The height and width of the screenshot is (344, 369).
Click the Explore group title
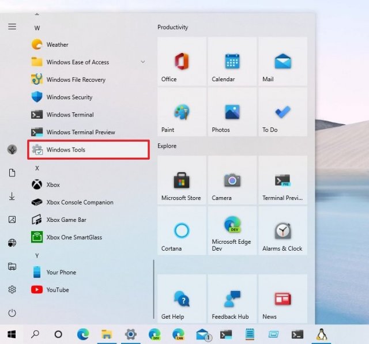click(167, 146)
